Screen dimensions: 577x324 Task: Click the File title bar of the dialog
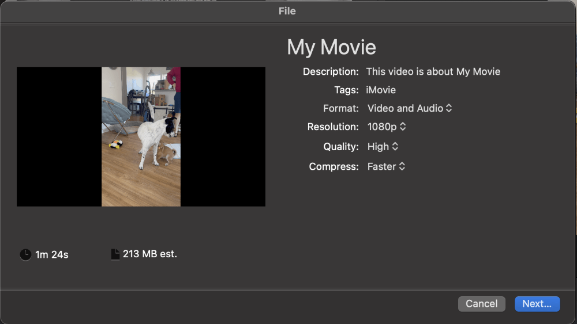coord(287,11)
